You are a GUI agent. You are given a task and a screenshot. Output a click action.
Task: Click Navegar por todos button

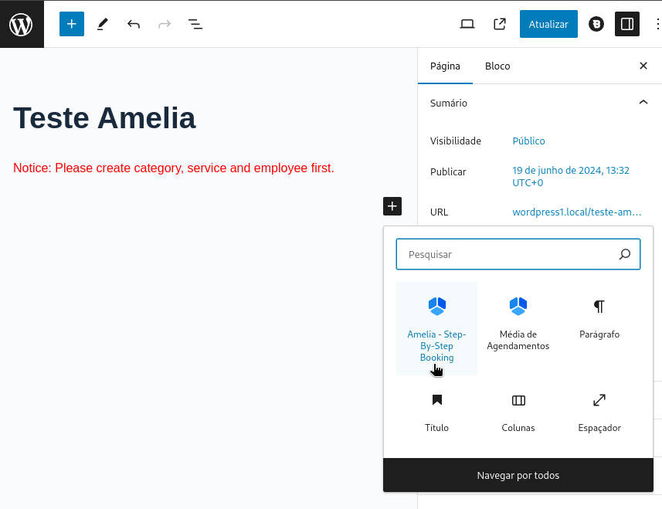pos(518,475)
